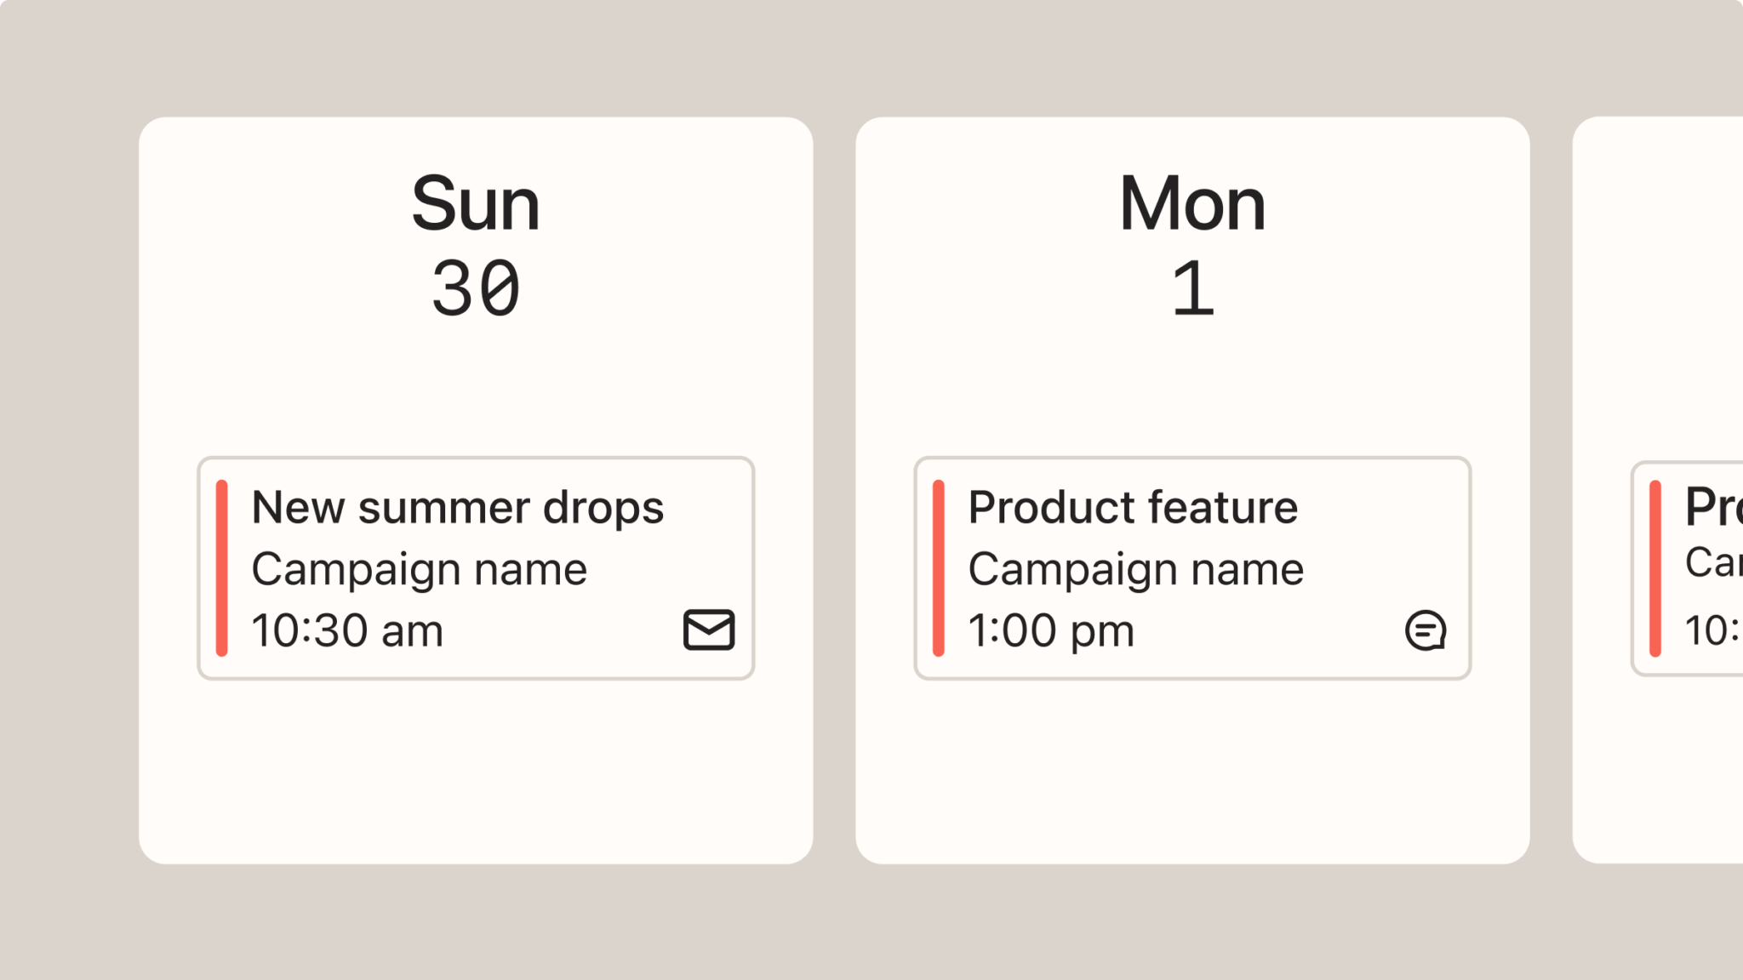This screenshot has height=980, width=1743.
Task: Open the Product feature campaign card
Action: pos(1192,568)
